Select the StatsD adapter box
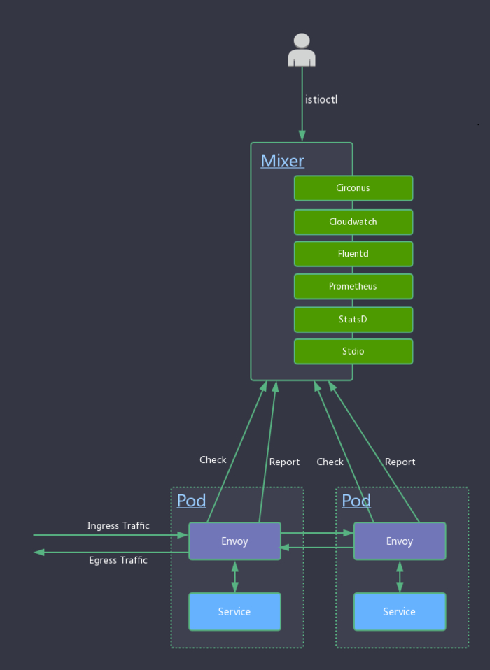 pyautogui.click(x=353, y=319)
